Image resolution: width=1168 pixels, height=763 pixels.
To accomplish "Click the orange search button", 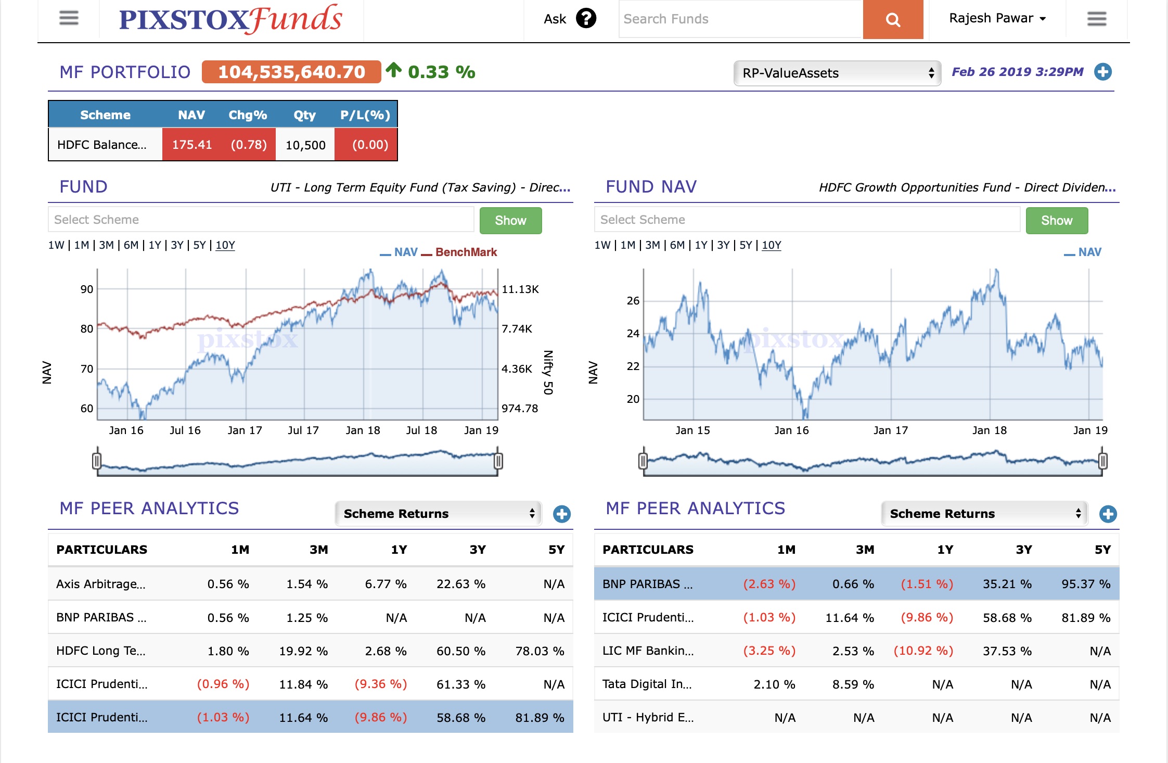I will click(x=893, y=19).
